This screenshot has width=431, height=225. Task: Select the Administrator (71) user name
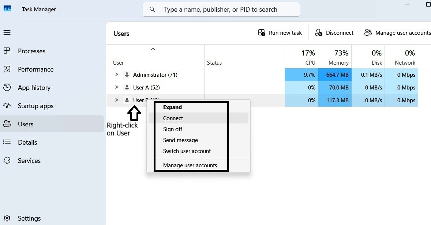coord(155,75)
